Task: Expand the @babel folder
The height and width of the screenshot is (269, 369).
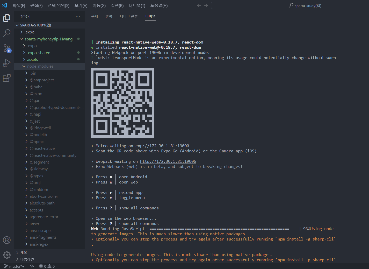Action: pos(49,87)
